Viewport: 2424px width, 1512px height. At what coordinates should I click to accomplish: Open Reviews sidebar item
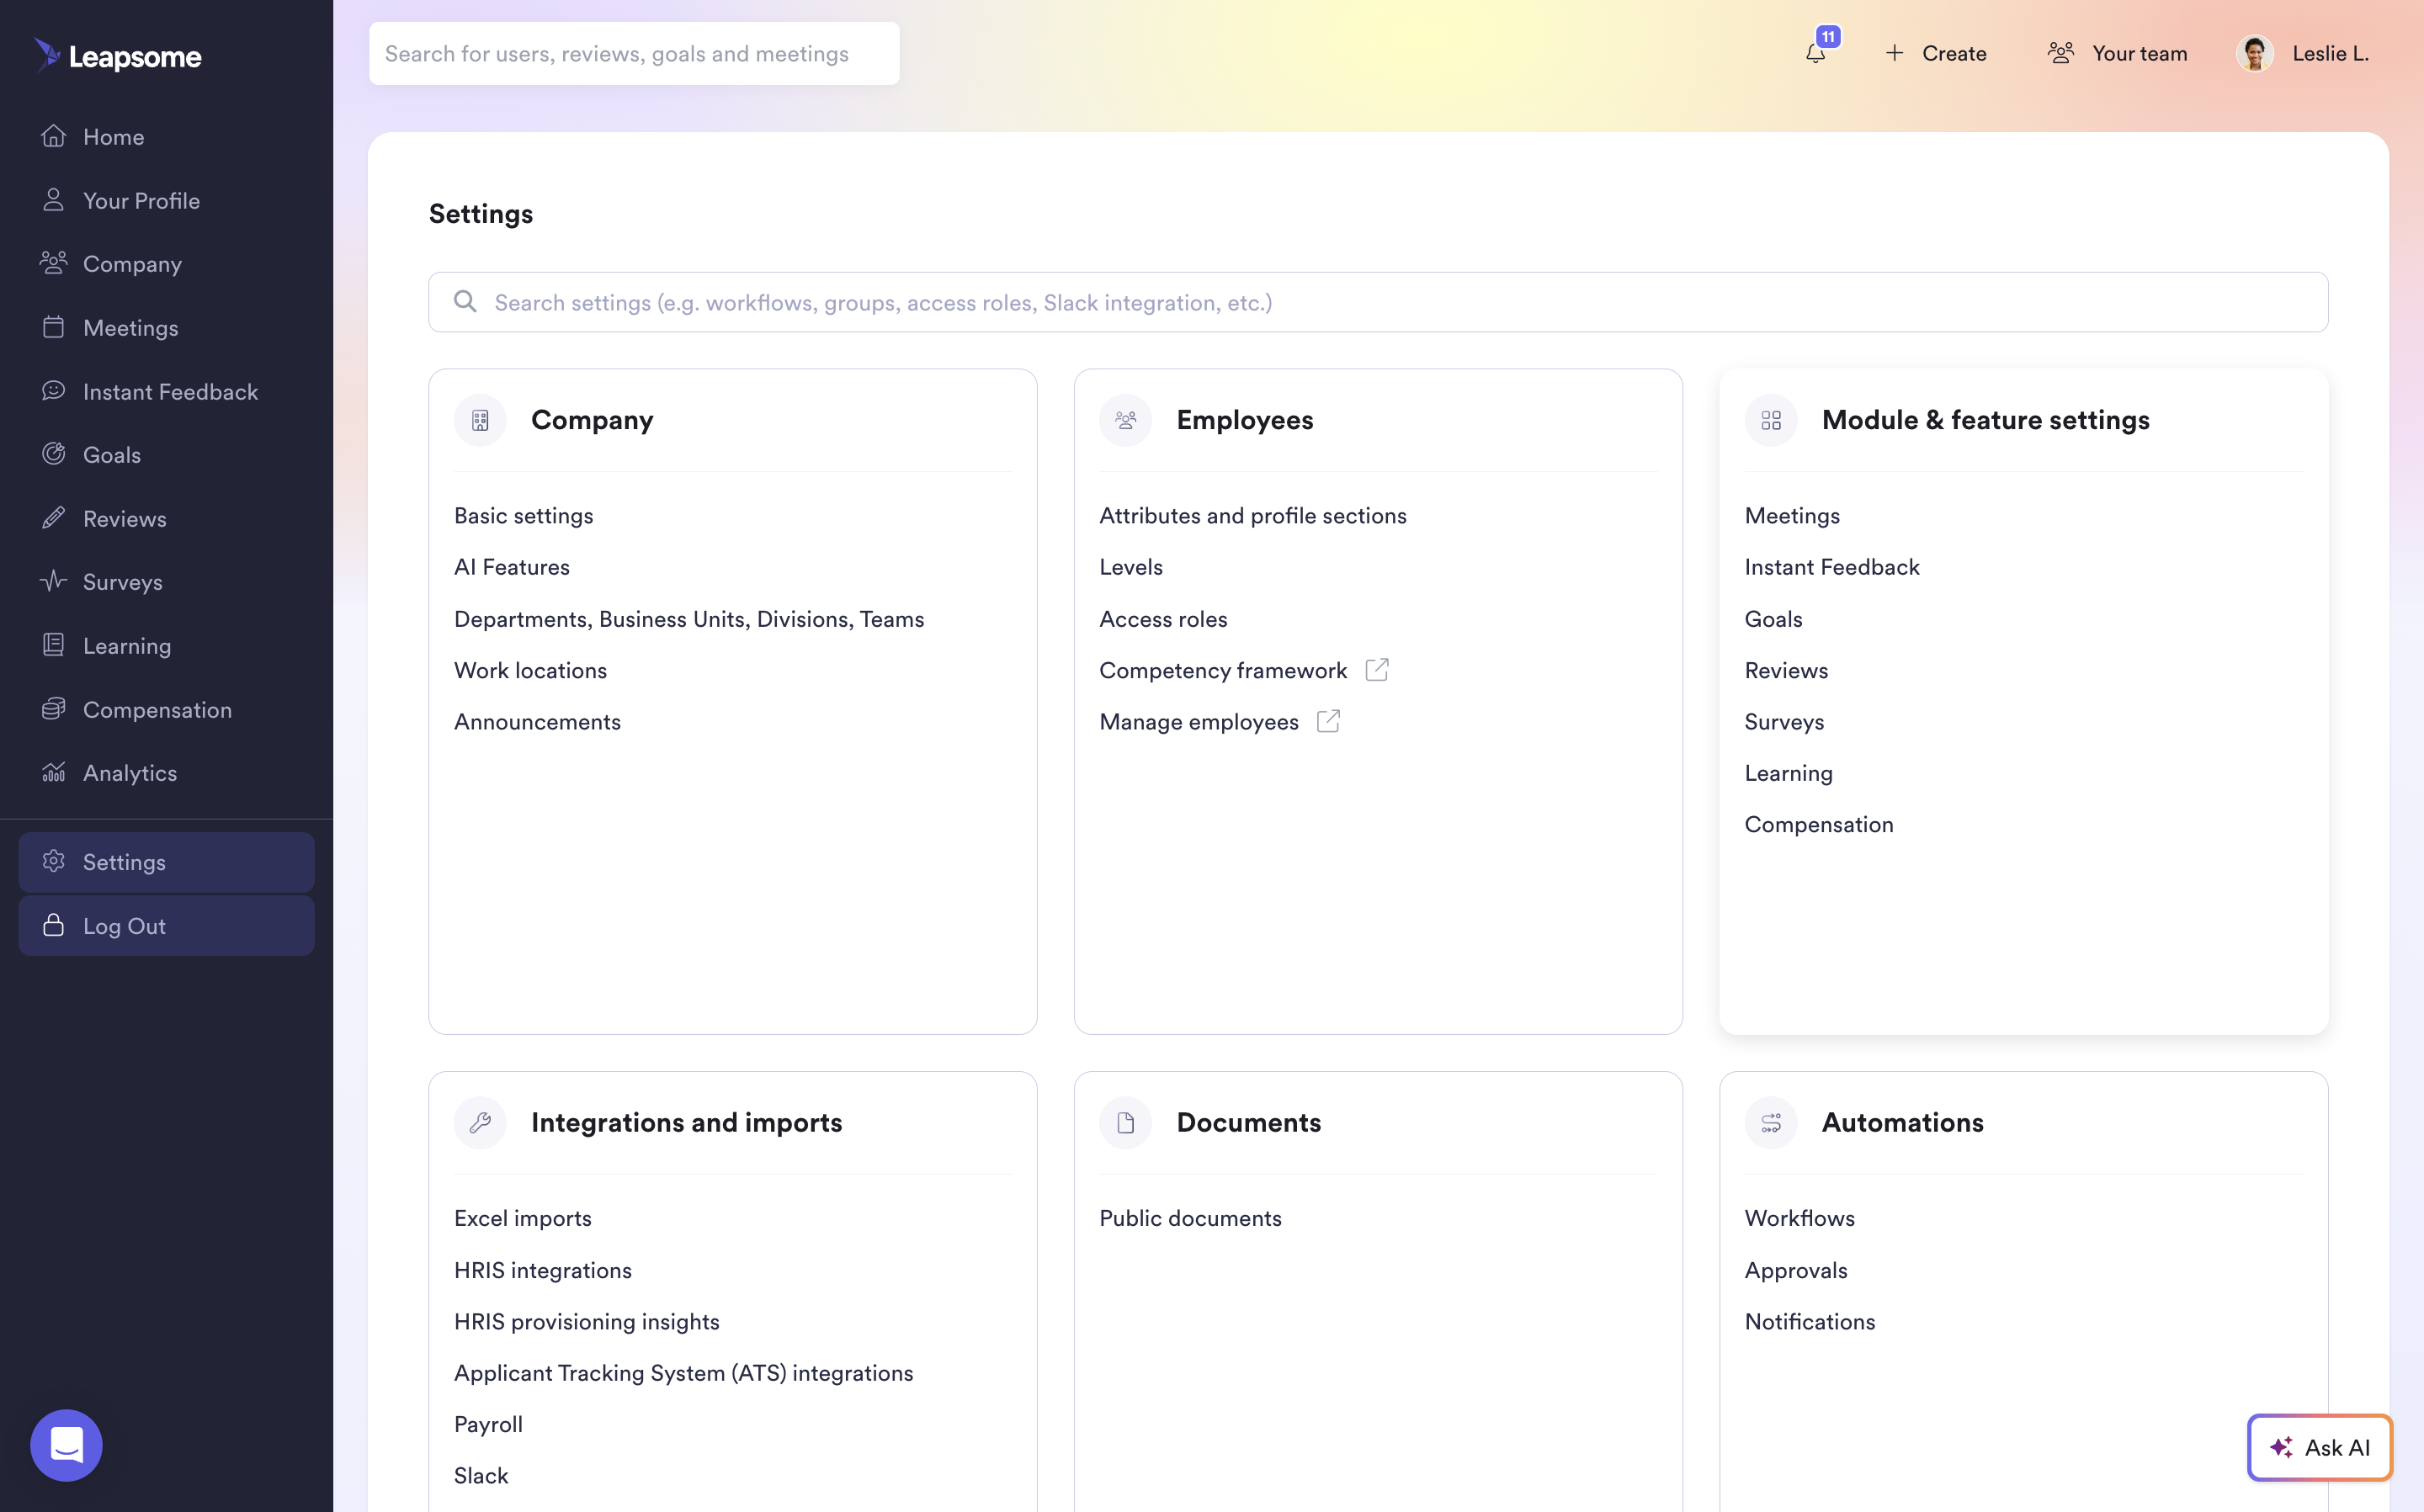pyautogui.click(x=166, y=518)
